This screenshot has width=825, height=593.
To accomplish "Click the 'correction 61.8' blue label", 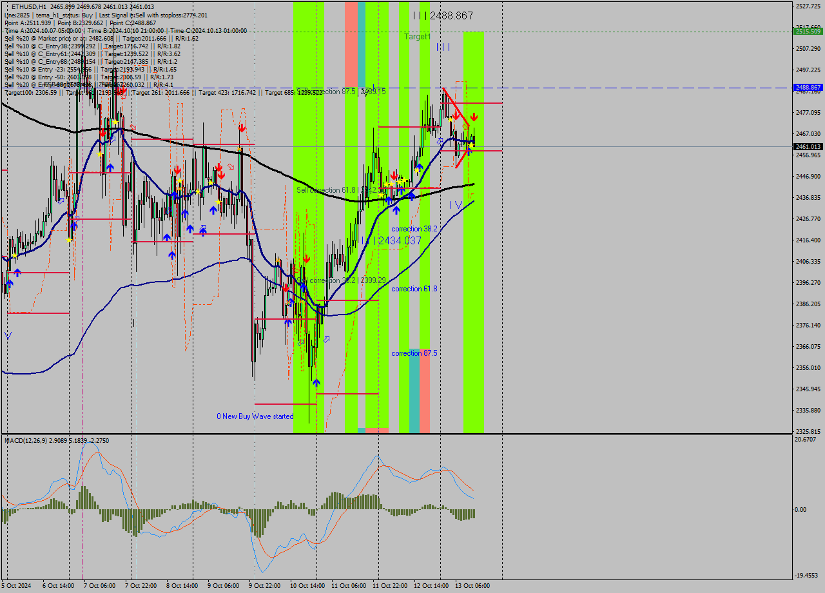I will (414, 289).
